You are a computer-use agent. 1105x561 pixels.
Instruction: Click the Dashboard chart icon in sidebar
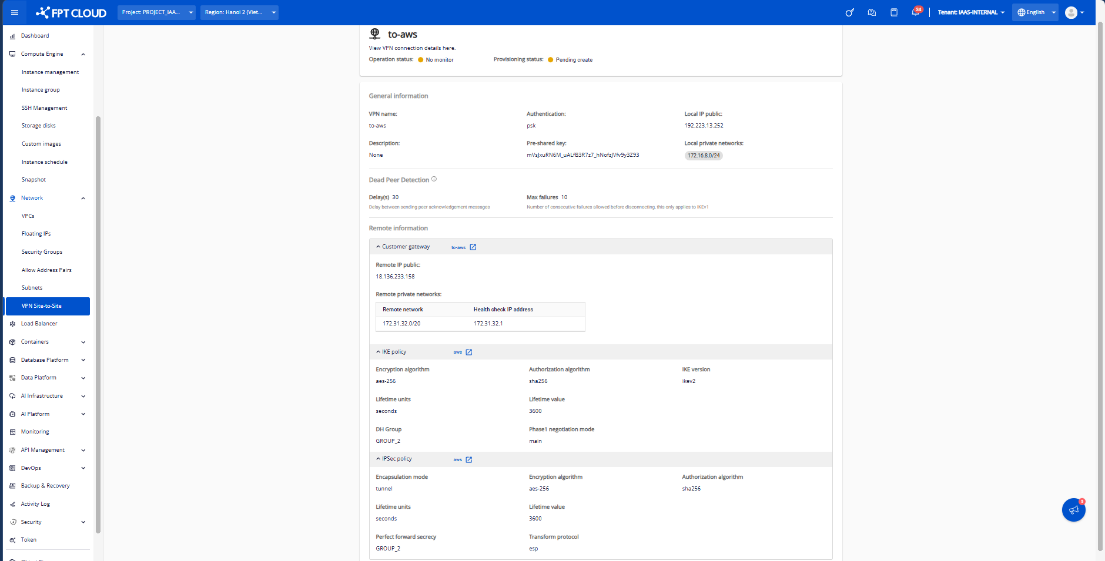pos(12,36)
